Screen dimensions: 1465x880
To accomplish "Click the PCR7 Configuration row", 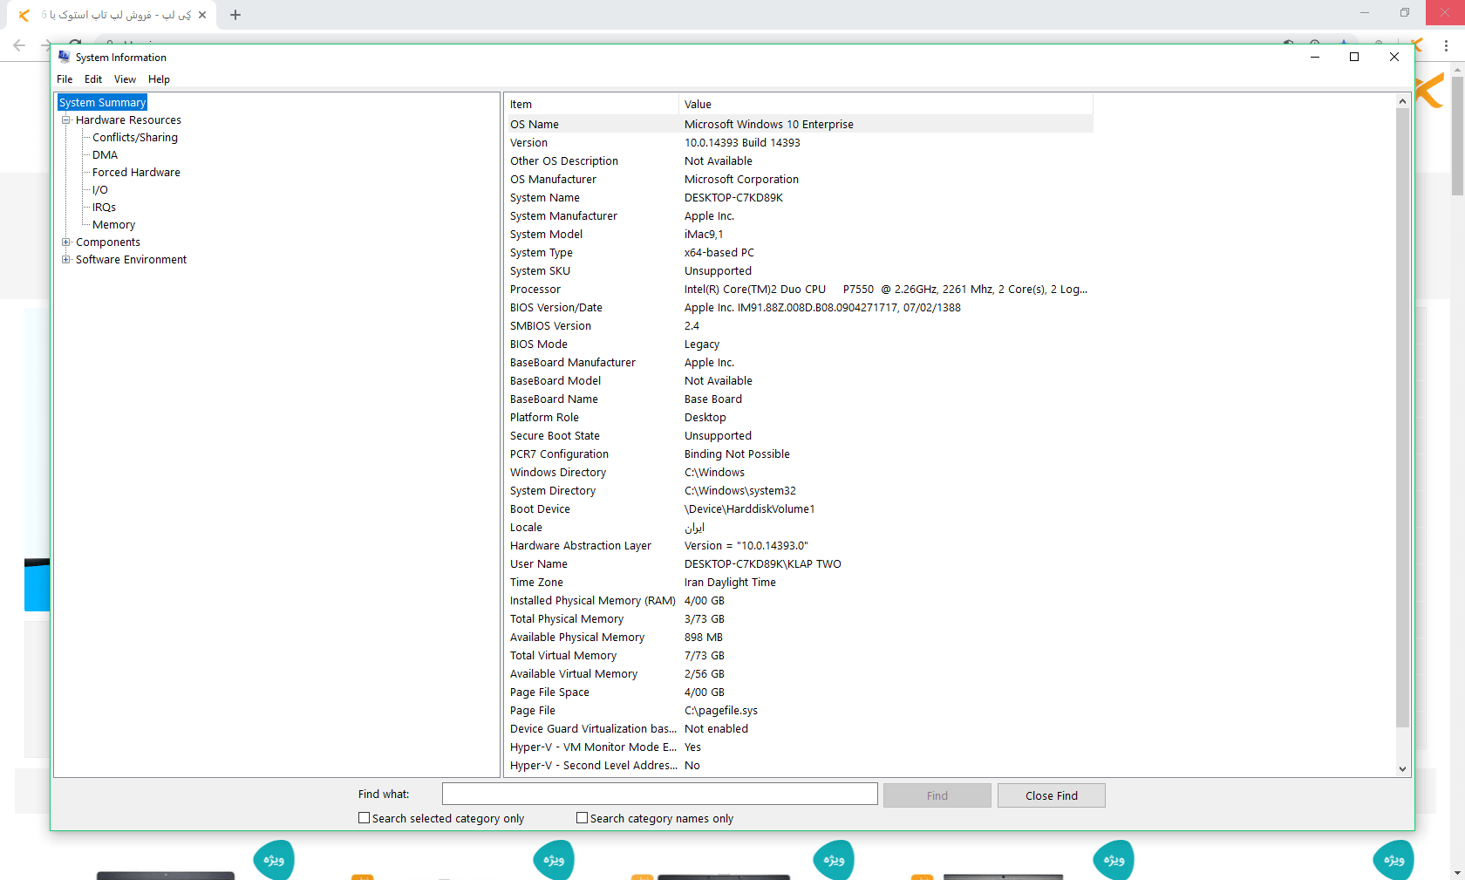I will pos(800,454).
